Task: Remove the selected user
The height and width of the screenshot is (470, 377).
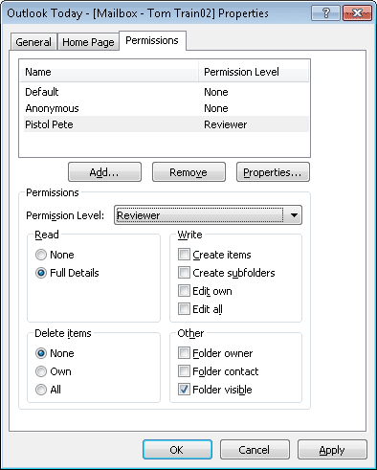Action: click(188, 172)
